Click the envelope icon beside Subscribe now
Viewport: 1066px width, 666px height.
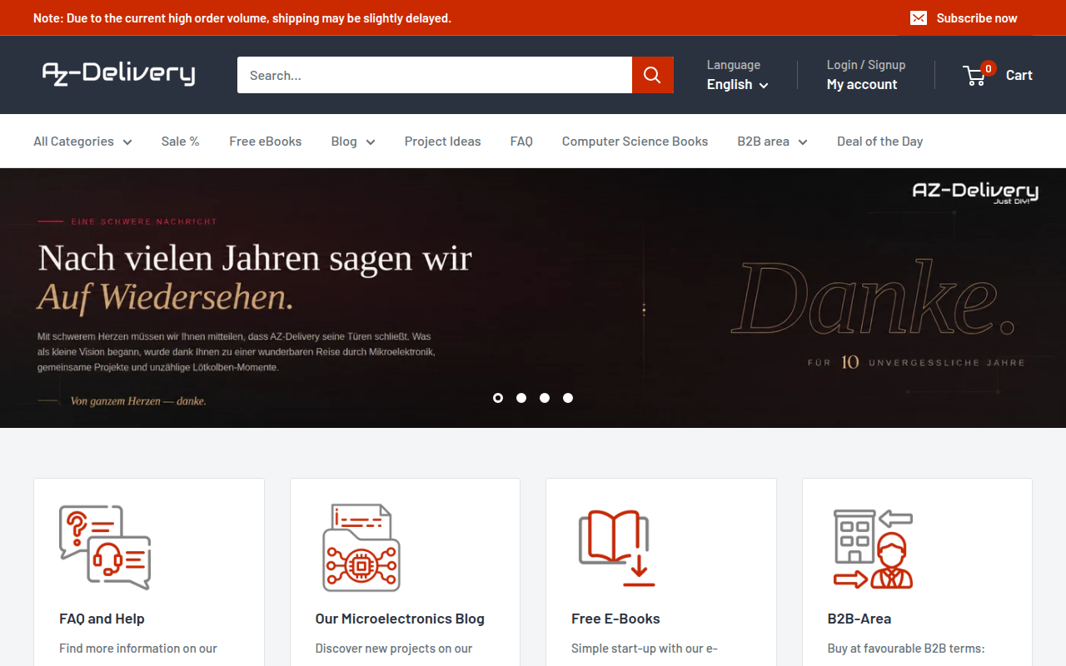coord(919,18)
